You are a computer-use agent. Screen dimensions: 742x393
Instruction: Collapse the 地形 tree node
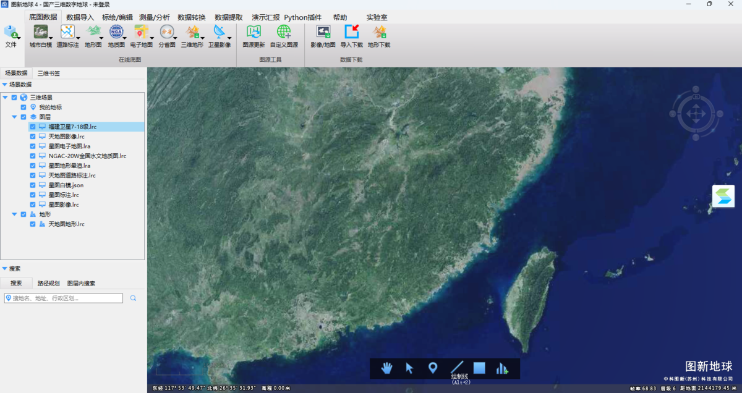14,214
